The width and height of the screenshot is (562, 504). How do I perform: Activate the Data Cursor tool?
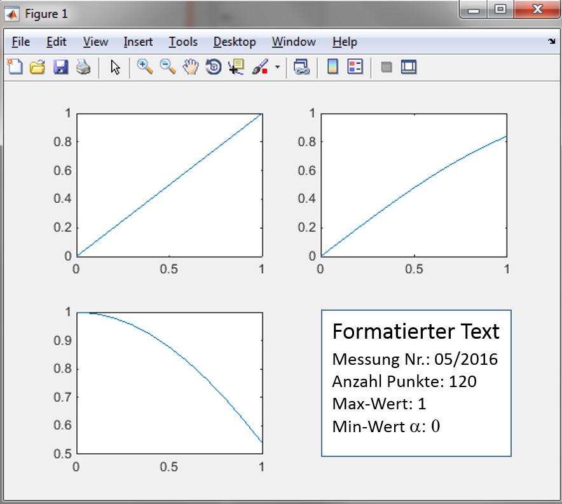(236, 67)
